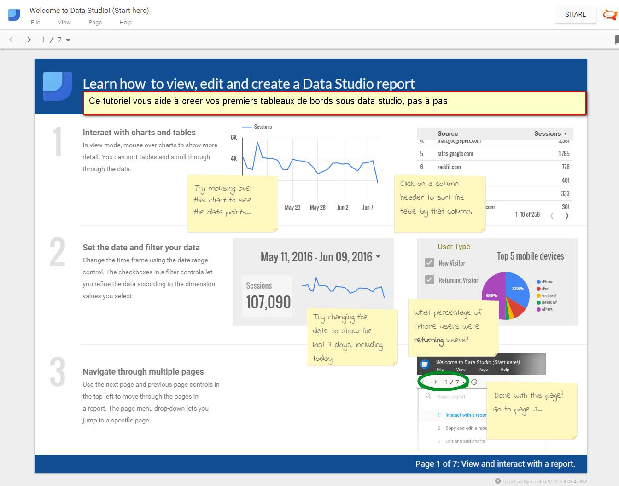Viewport: 619px width, 486px height.
Task: Click the Sessions 107,090 scorecard
Action: 268,295
